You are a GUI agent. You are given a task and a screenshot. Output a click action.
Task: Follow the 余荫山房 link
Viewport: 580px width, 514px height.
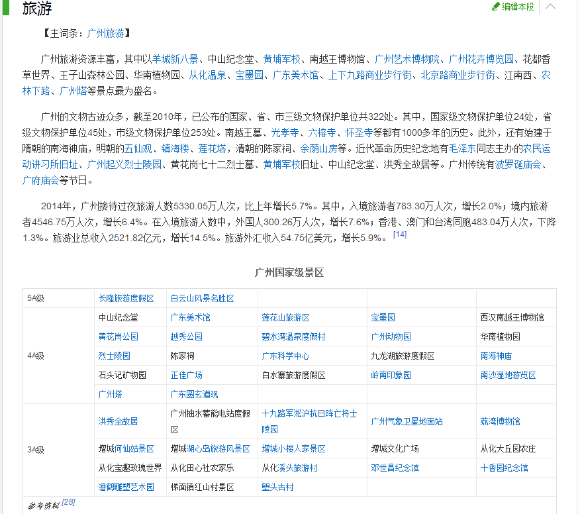click(x=319, y=149)
